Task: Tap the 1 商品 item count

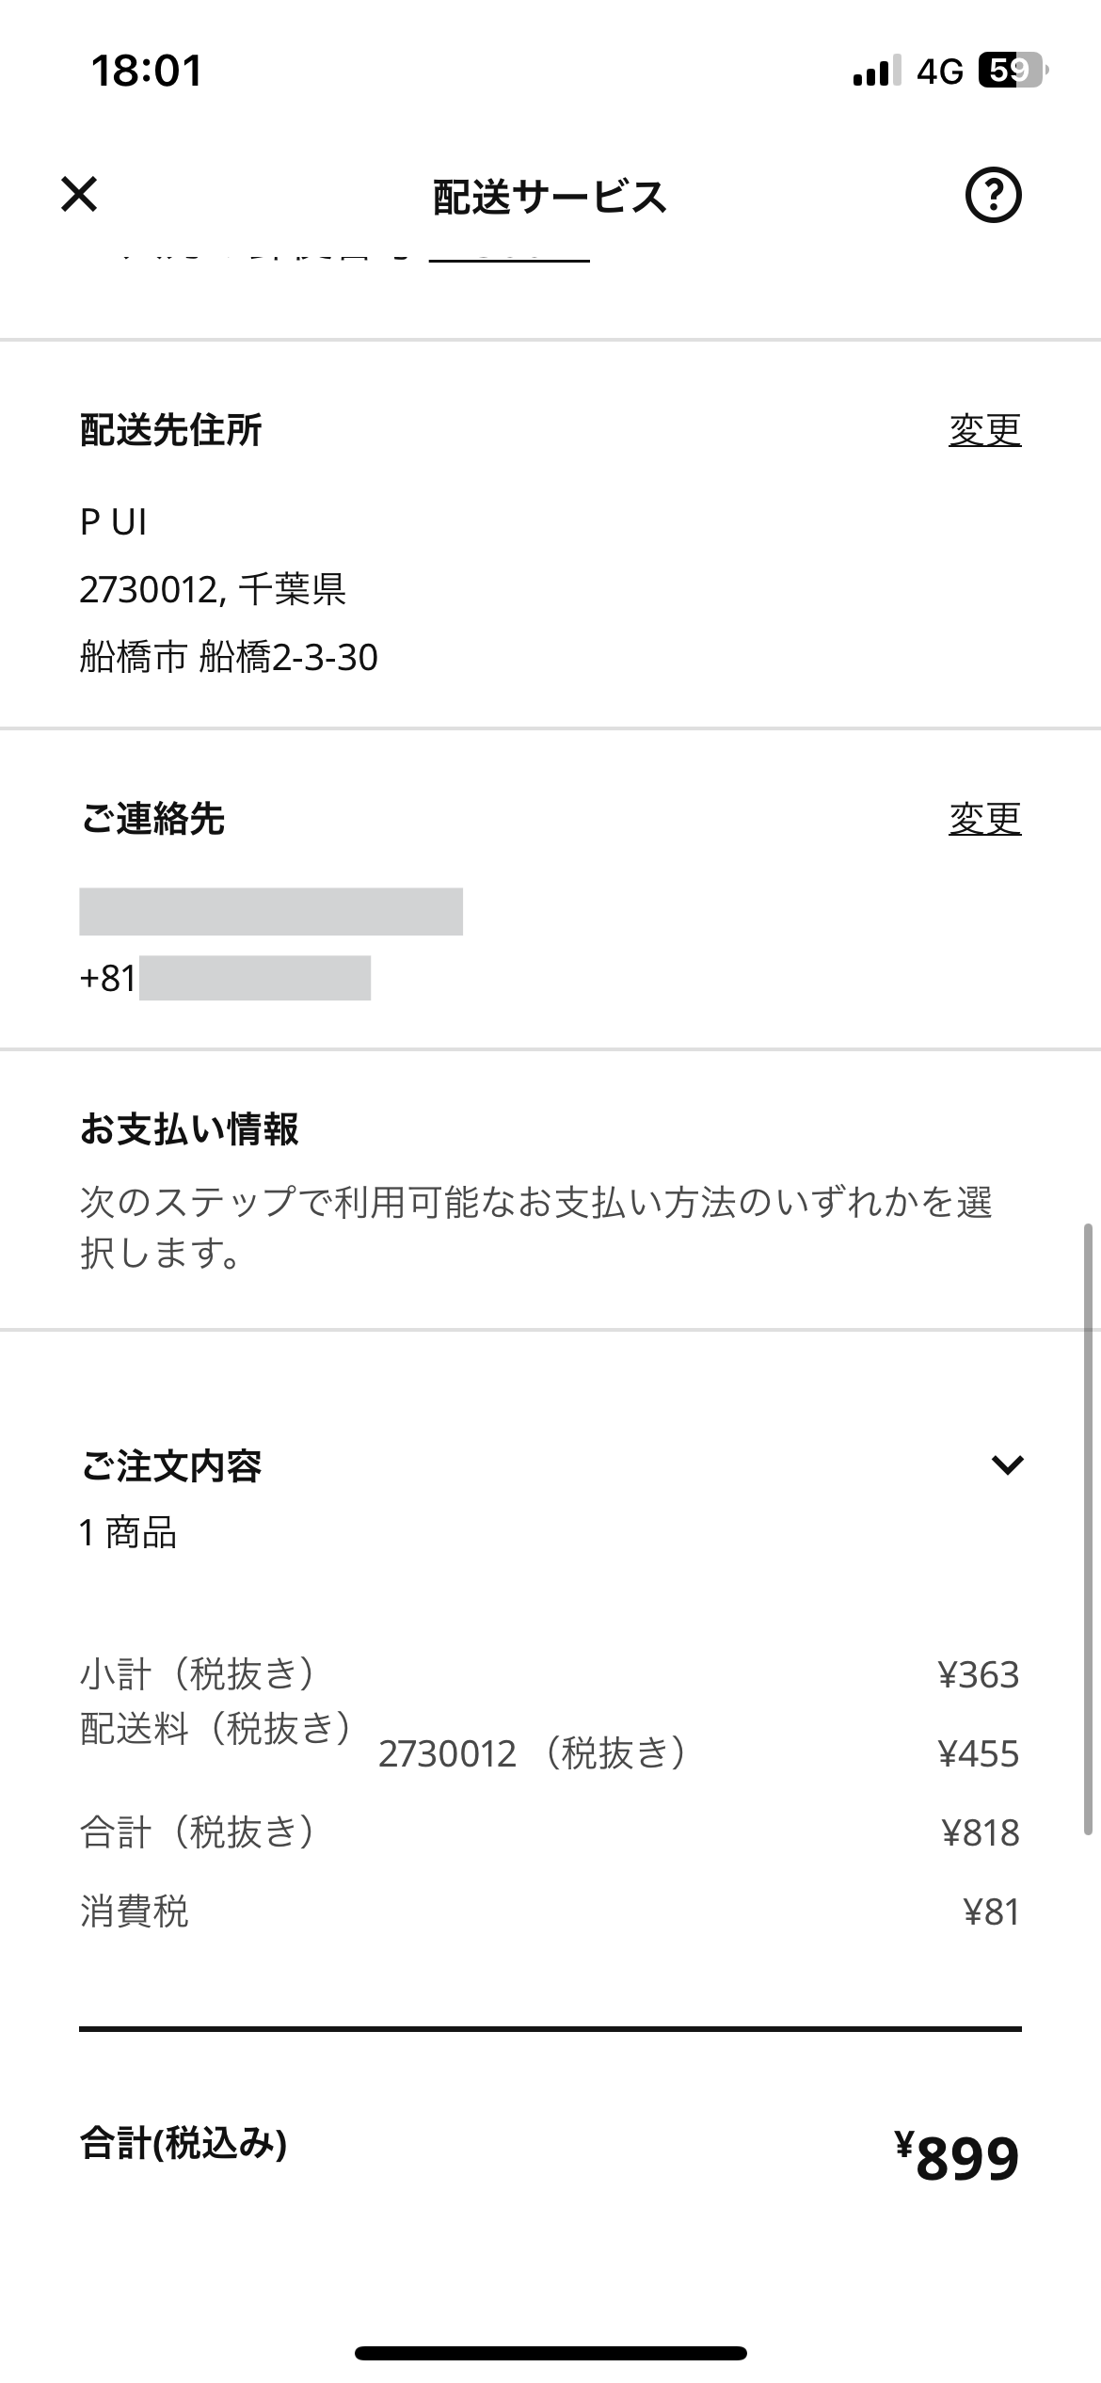Action: click(x=128, y=1533)
